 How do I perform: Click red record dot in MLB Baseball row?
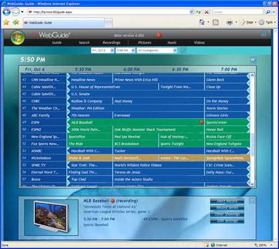coord(202,122)
